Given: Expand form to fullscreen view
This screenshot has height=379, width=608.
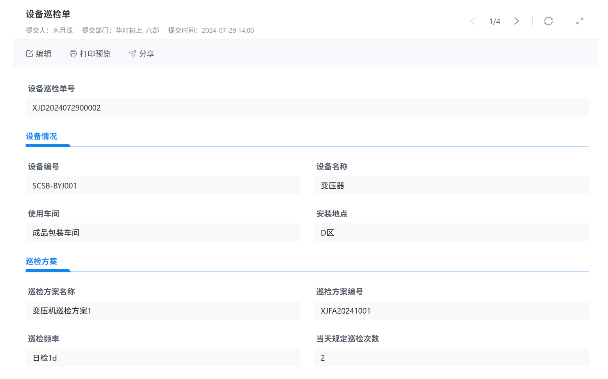Looking at the screenshot, I should coord(579,21).
